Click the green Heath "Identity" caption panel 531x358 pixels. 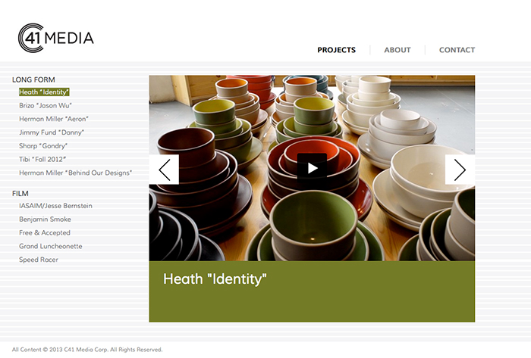coord(312,291)
